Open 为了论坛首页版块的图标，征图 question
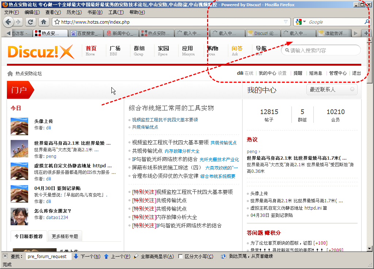 pyautogui.click(x=281, y=243)
